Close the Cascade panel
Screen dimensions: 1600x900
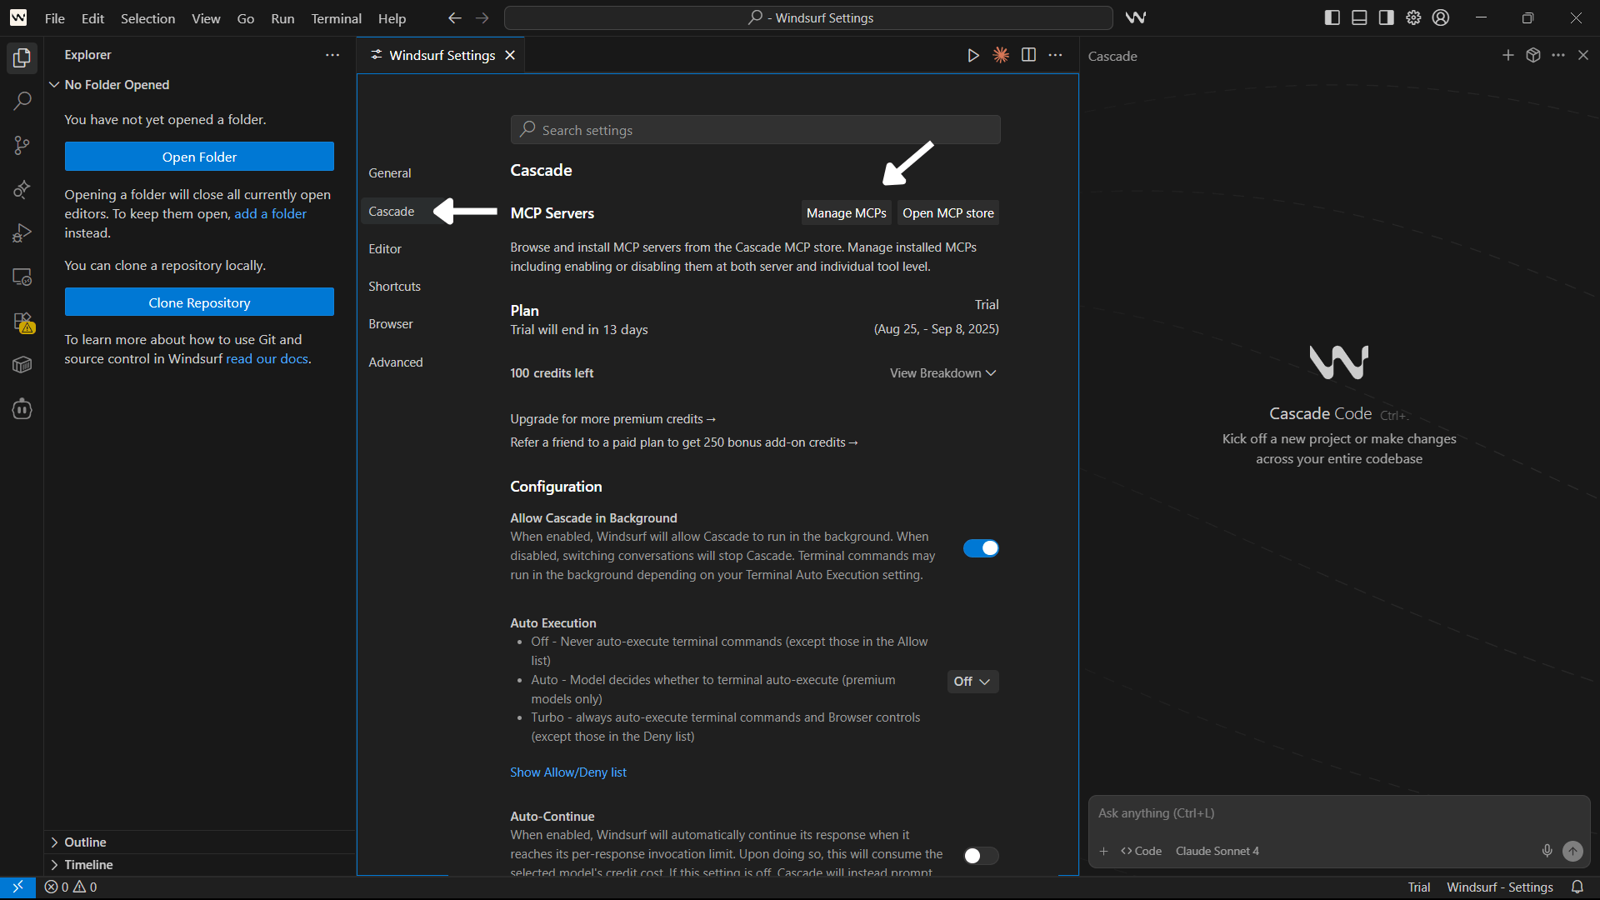coord(1583,55)
